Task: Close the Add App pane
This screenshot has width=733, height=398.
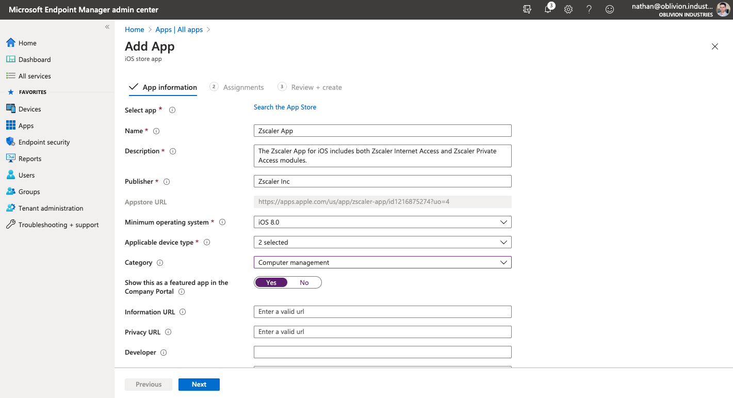Action: tap(715, 46)
